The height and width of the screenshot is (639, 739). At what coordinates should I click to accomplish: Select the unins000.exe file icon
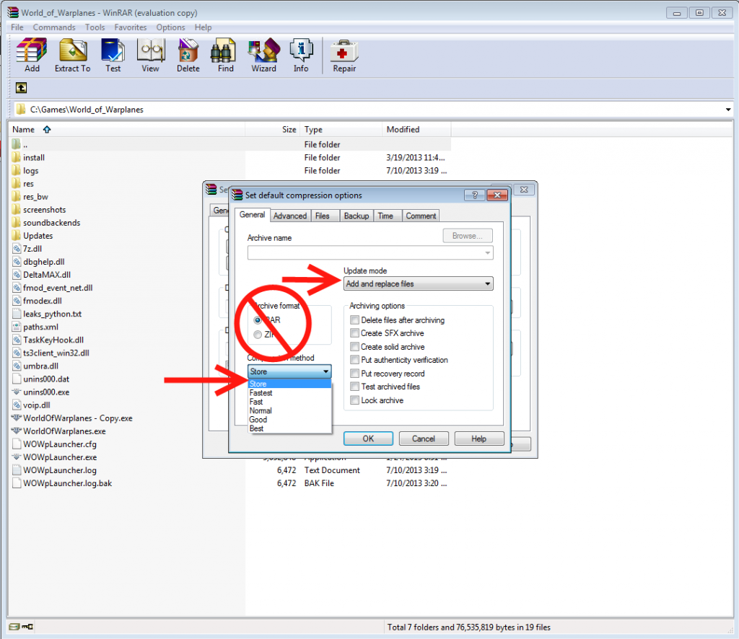click(17, 392)
